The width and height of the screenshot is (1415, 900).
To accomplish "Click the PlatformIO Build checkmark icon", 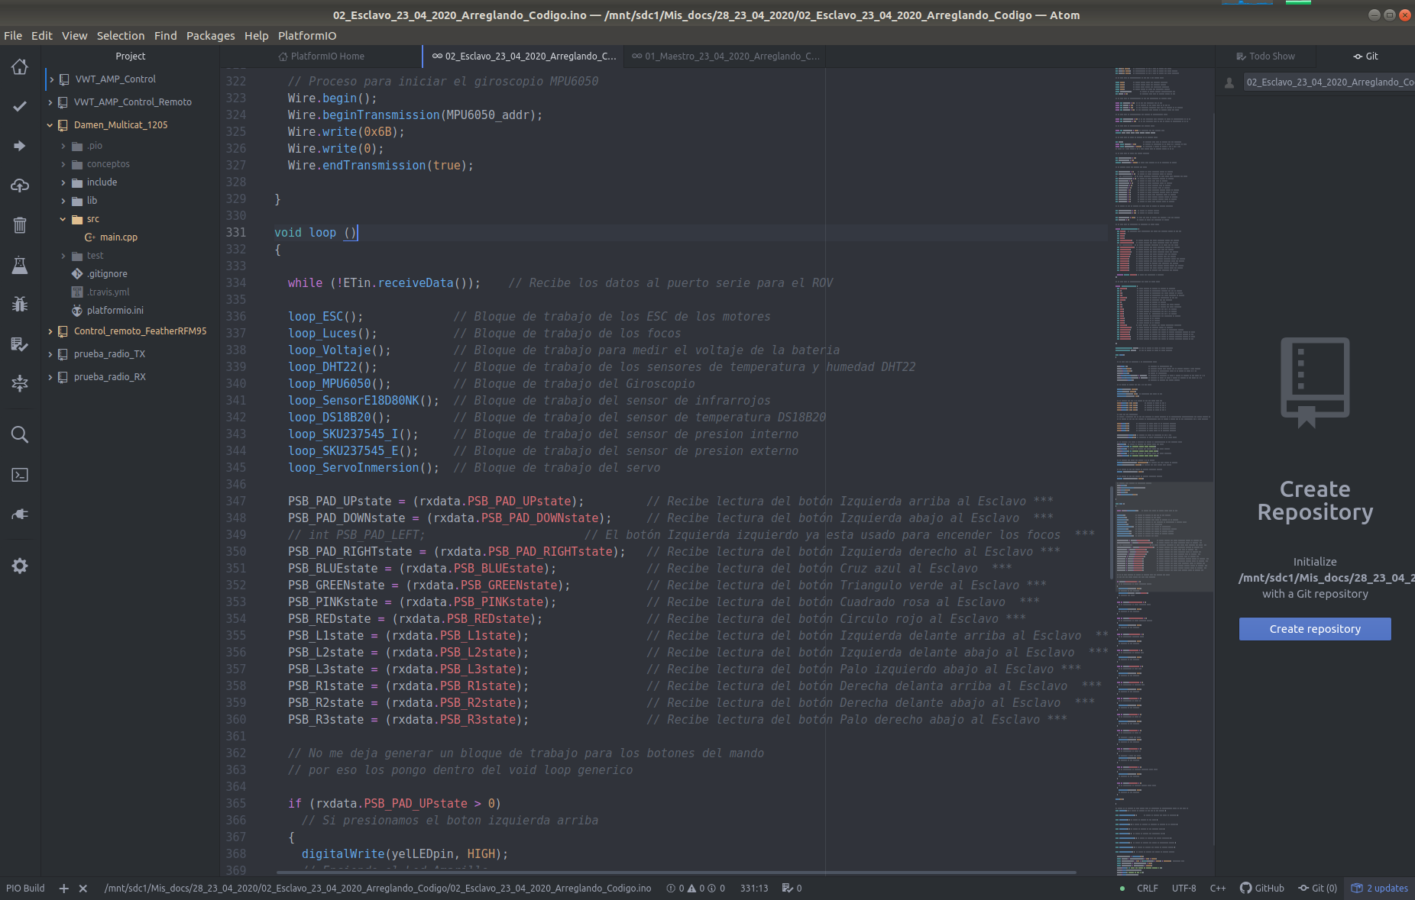I will tap(20, 106).
